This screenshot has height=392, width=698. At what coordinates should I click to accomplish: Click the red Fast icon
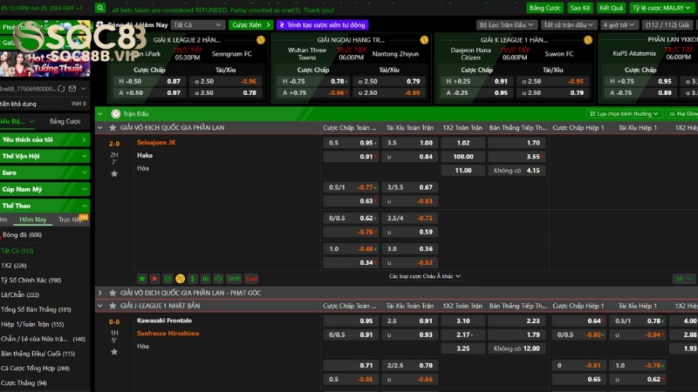pyautogui.click(x=251, y=279)
